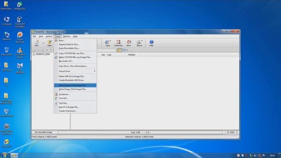The image size is (281, 158).
Task: Click the Type column header
Action: [x=109, y=55]
